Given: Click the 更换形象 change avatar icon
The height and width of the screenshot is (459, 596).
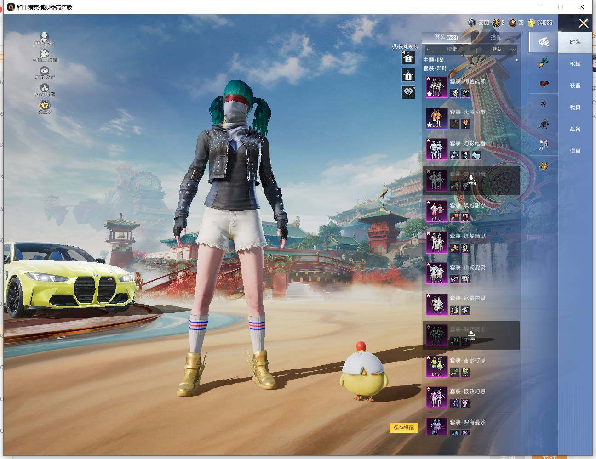Looking at the screenshot, I should [45, 37].
